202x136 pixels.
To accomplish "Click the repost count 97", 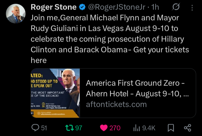I will tap(79, 128).
